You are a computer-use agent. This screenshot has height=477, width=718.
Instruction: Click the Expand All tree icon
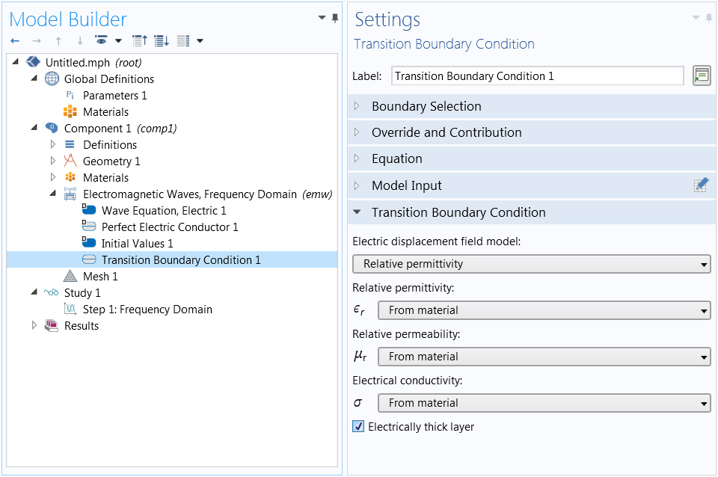tap(161, 40)
